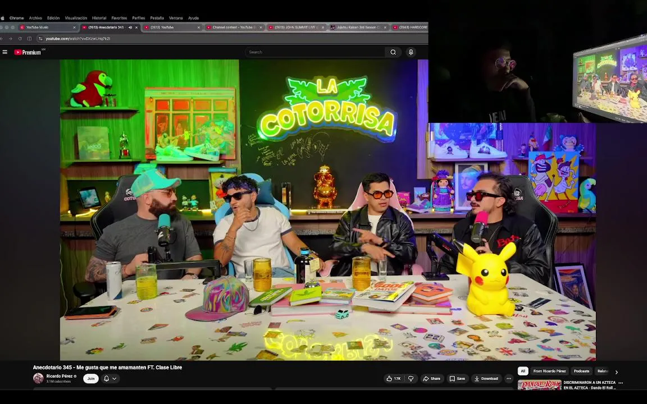Open the Archivo menu
Viewport: 647px width, 404px height.
click(x=35, y=18)
